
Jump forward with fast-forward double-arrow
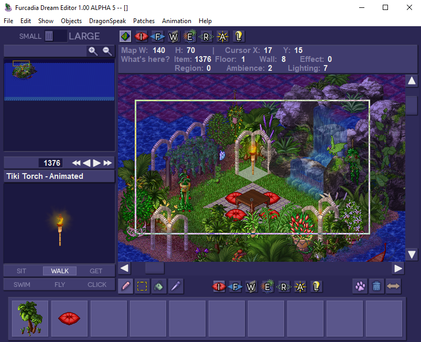pos(107,163)
